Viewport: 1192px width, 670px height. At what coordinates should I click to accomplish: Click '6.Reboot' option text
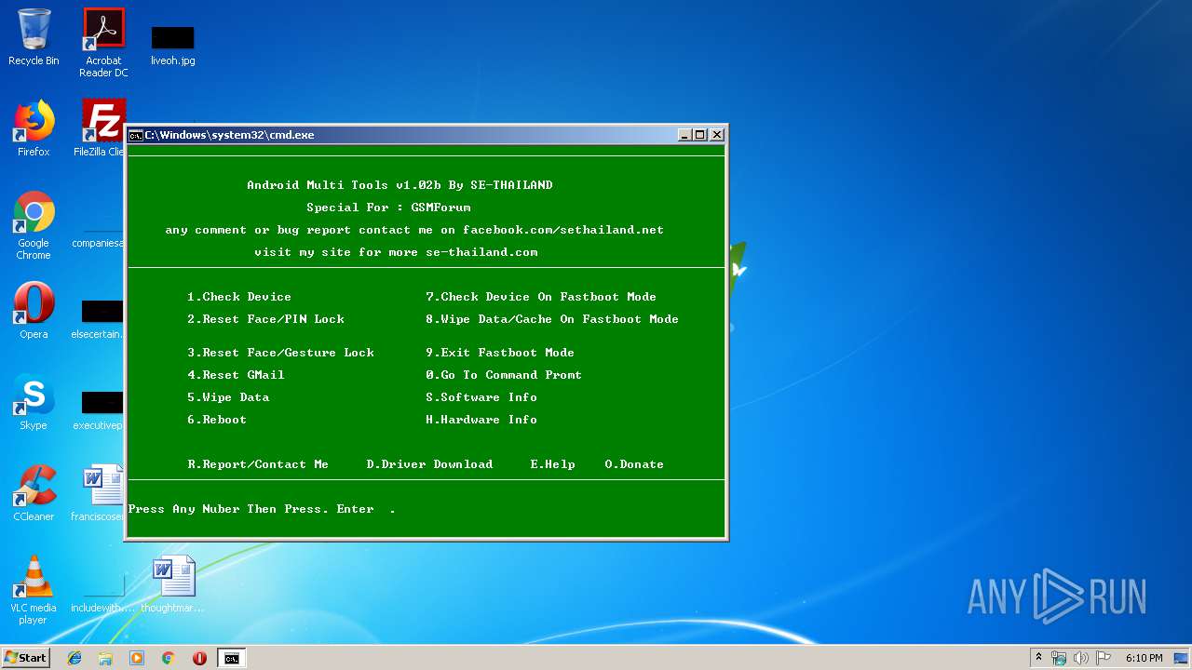tap(217, 420)
